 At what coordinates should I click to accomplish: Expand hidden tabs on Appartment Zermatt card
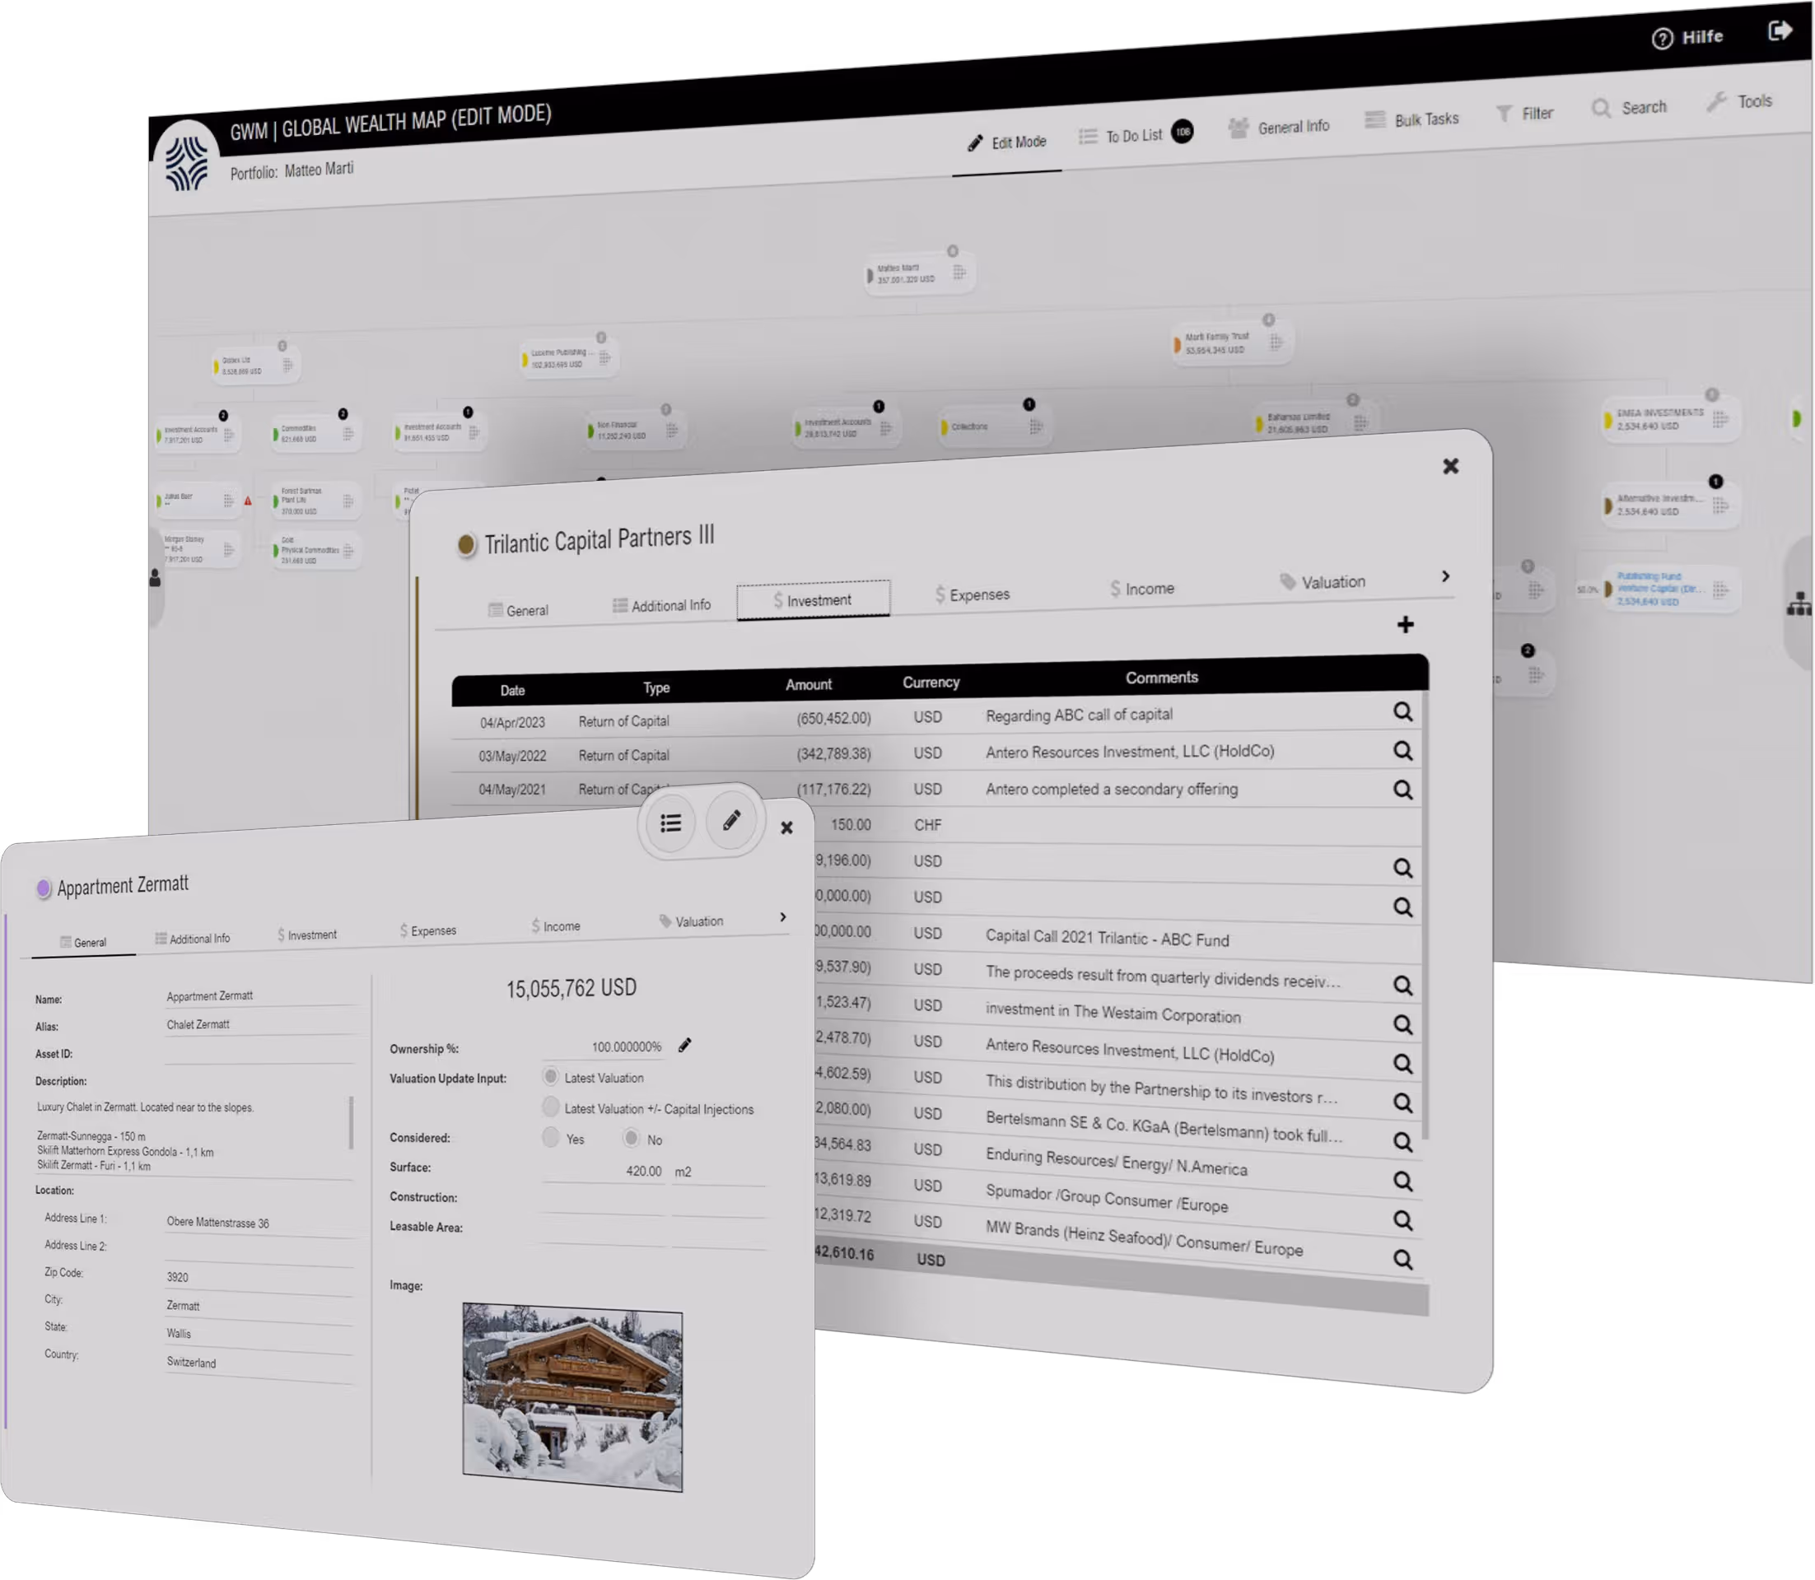click(782, 917)
